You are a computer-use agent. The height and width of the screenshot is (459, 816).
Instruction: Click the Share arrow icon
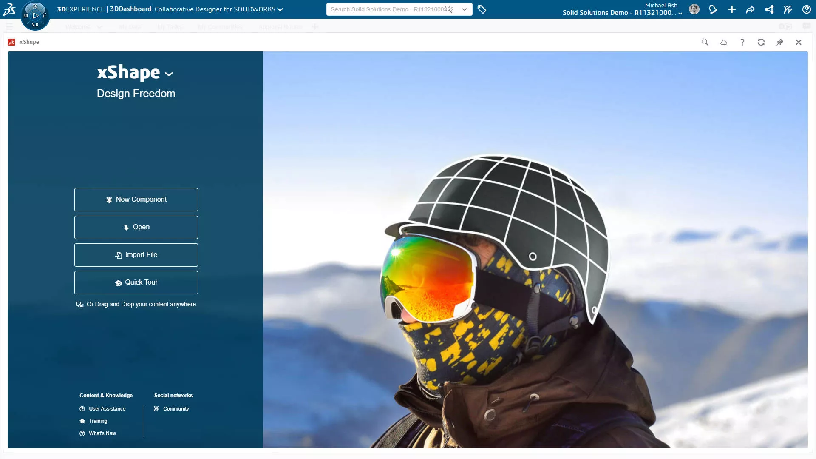point(750,9)
